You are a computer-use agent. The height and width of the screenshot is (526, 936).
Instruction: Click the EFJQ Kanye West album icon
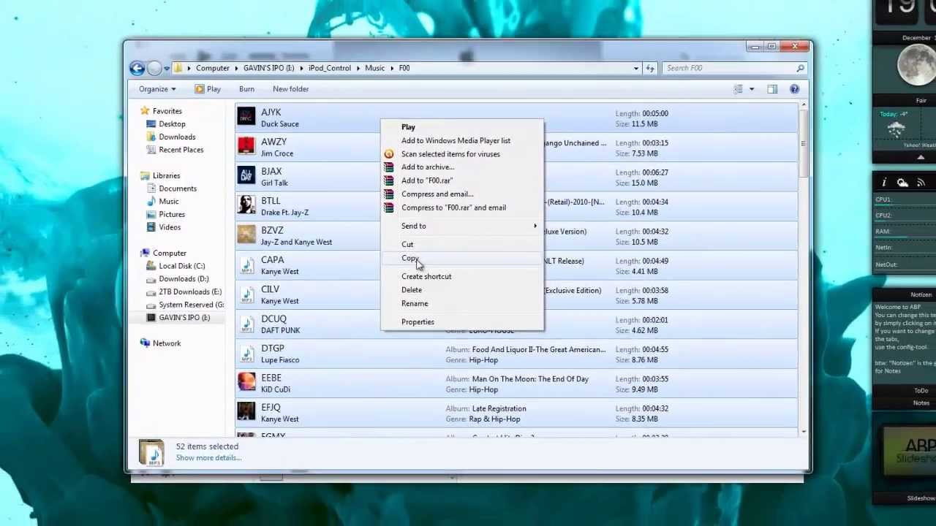(246, 413)
